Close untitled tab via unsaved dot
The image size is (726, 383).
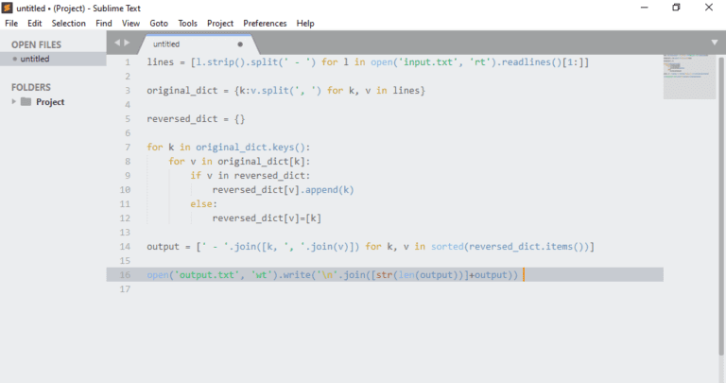pos(240,44)
